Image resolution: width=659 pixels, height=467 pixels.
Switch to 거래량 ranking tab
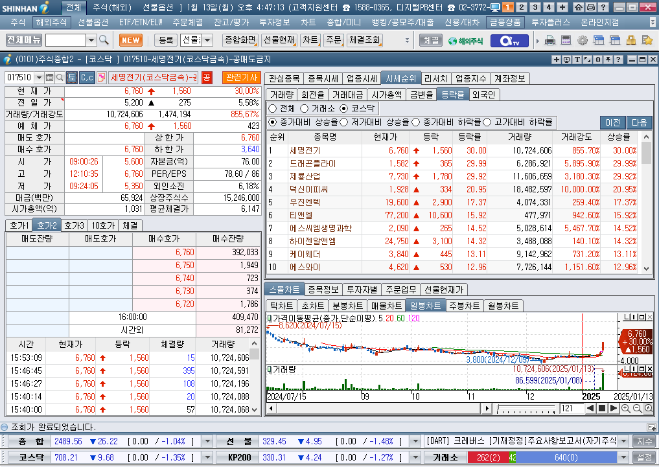[x=282, y=95]
